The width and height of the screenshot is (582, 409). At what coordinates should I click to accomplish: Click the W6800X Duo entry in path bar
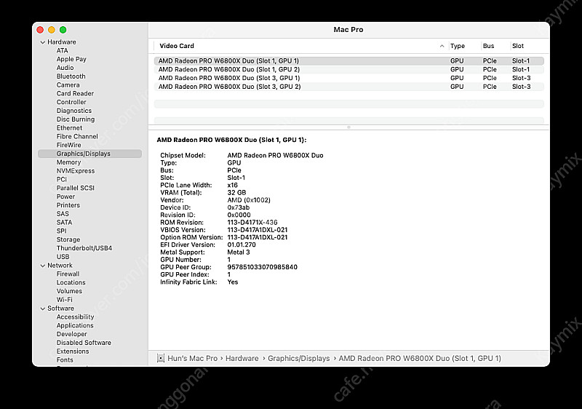(x=420, y=358)
